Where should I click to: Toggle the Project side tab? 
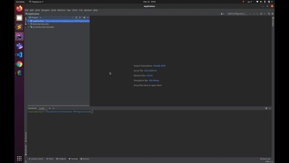[26, 21]
